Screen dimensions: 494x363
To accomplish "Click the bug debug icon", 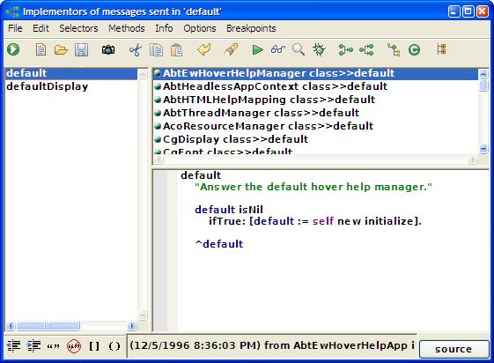I will coord(319,50).
